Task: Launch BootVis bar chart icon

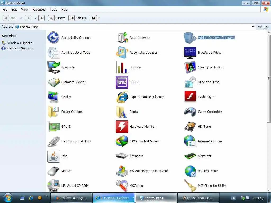Action: click(x=122, y=67)
